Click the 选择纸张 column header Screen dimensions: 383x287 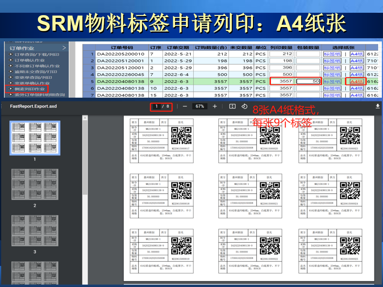click(344, 47)
